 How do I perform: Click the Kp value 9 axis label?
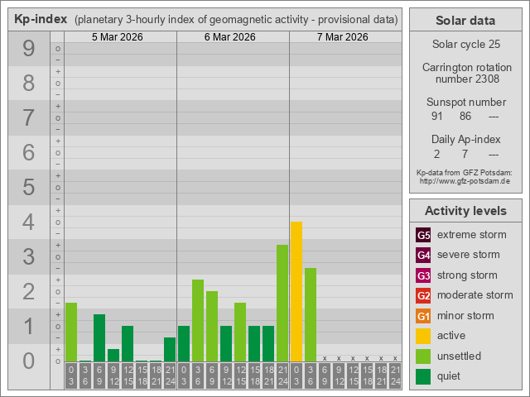pos(28,50)
